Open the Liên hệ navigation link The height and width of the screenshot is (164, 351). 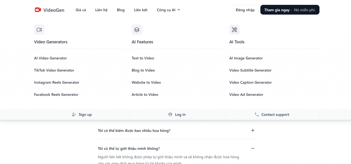[x=101, y=10]
